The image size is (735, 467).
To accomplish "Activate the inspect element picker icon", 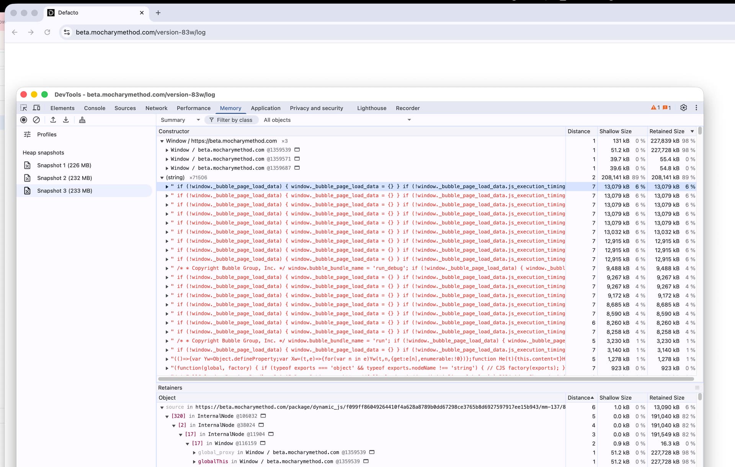I will pyautogui.click(x=24, y=108).
